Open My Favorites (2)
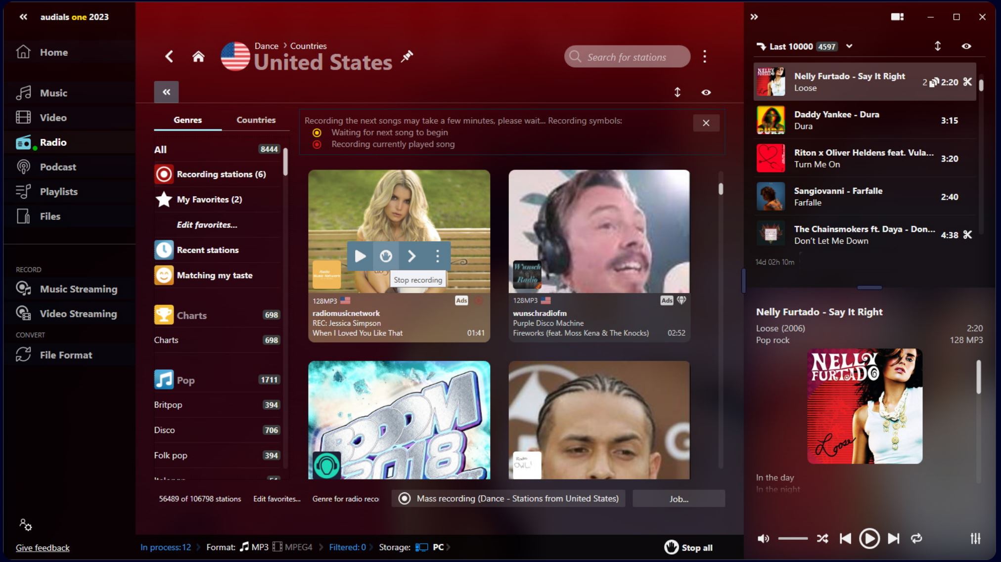 [217, 199]
